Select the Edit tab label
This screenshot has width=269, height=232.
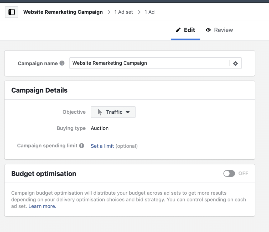coord(189,30)
